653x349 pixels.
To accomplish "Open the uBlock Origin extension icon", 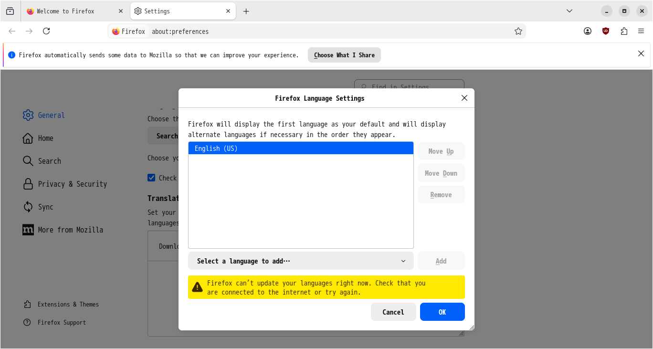I will click(x=606, y=31).
